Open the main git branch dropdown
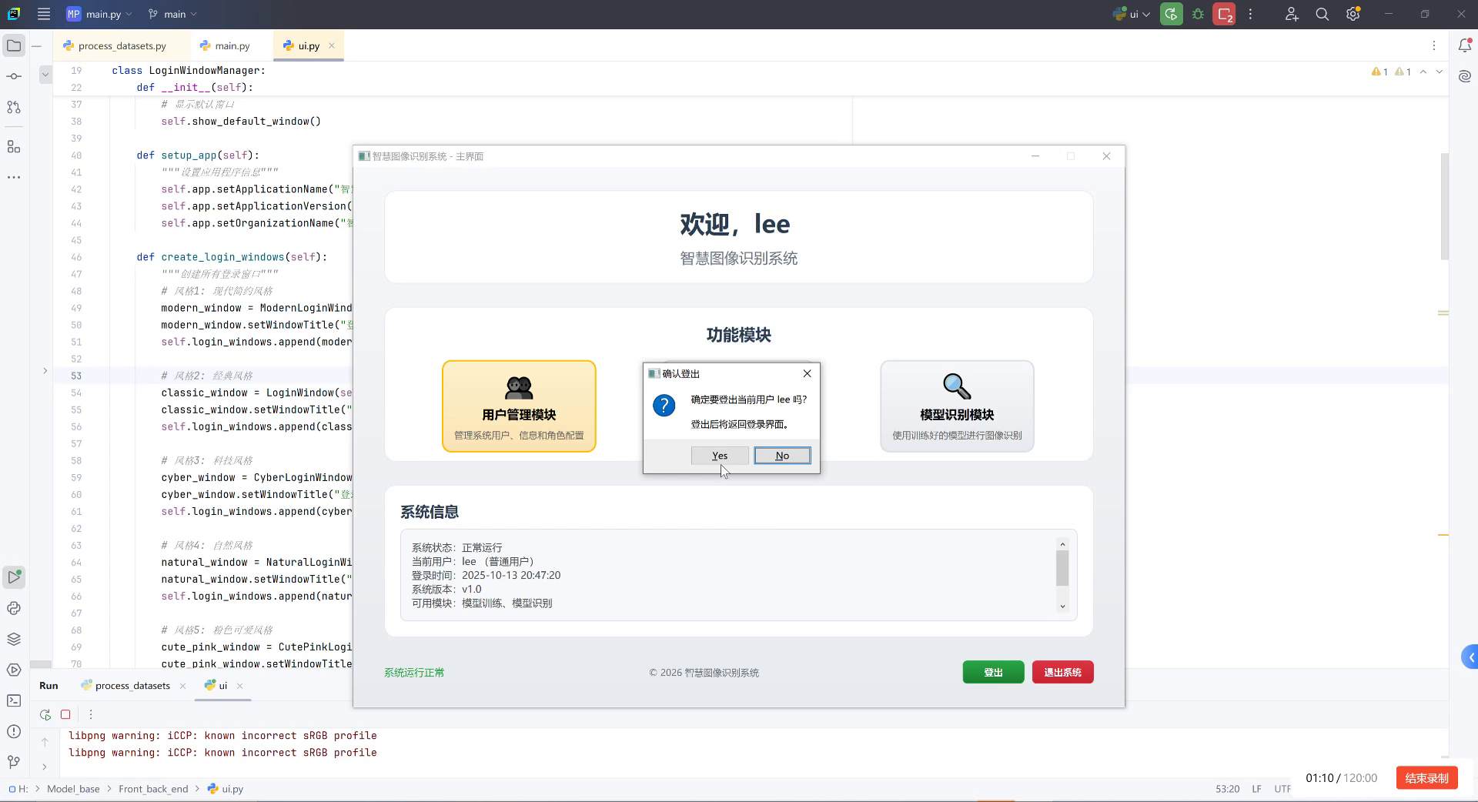The width and height of the screenshot is (1478, 802). point(172,14)
